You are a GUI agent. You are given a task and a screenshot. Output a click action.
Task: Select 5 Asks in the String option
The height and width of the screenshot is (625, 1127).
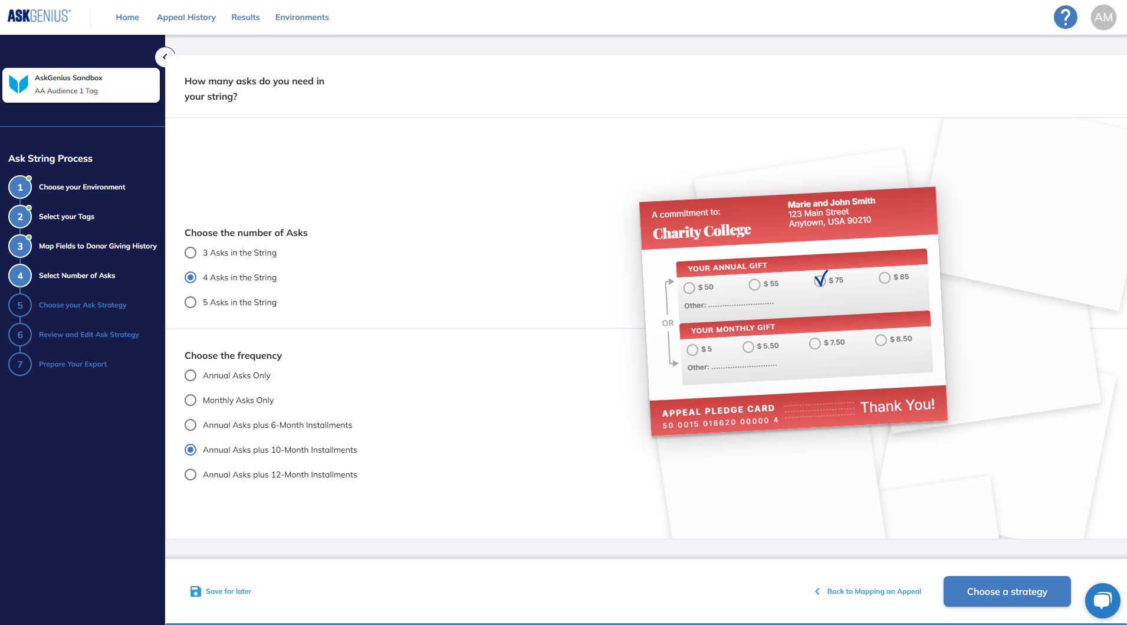(190, 302)
